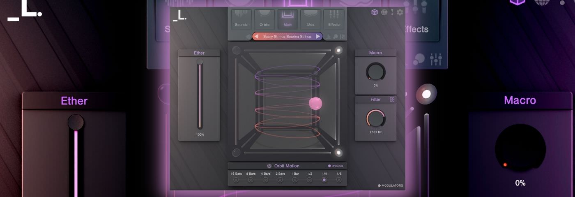Click the Macro panel title
The image size is (575, 197).
point(375,53)
